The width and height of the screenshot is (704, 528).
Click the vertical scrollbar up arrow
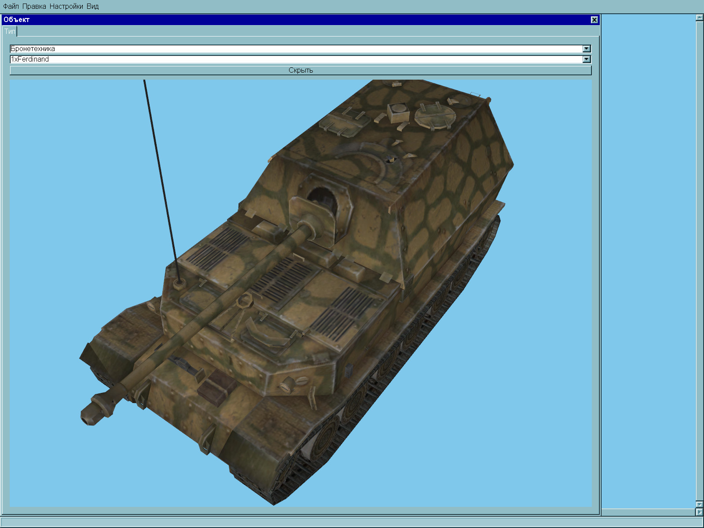tap(700, 18)
